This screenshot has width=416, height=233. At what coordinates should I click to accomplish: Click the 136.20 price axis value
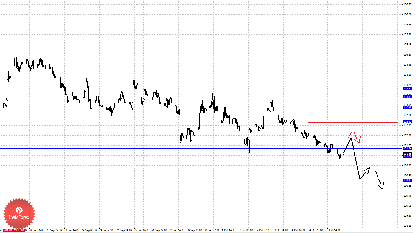coord(408,14)
